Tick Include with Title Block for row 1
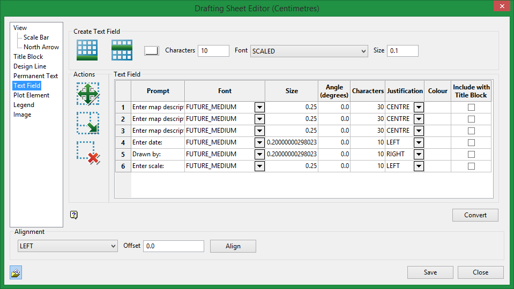 (471, 107)
